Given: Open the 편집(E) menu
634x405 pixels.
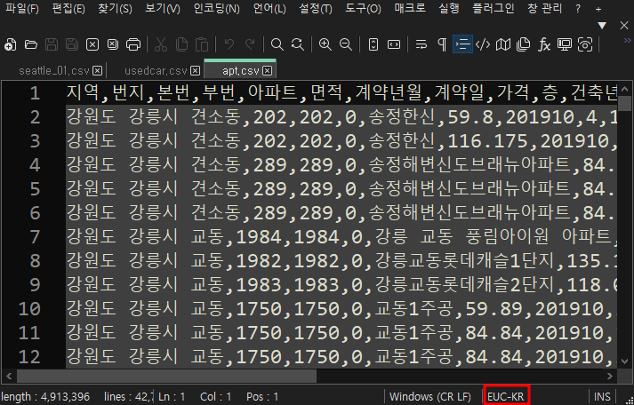Looking at the screenshot, I should [x=68, y=9].
